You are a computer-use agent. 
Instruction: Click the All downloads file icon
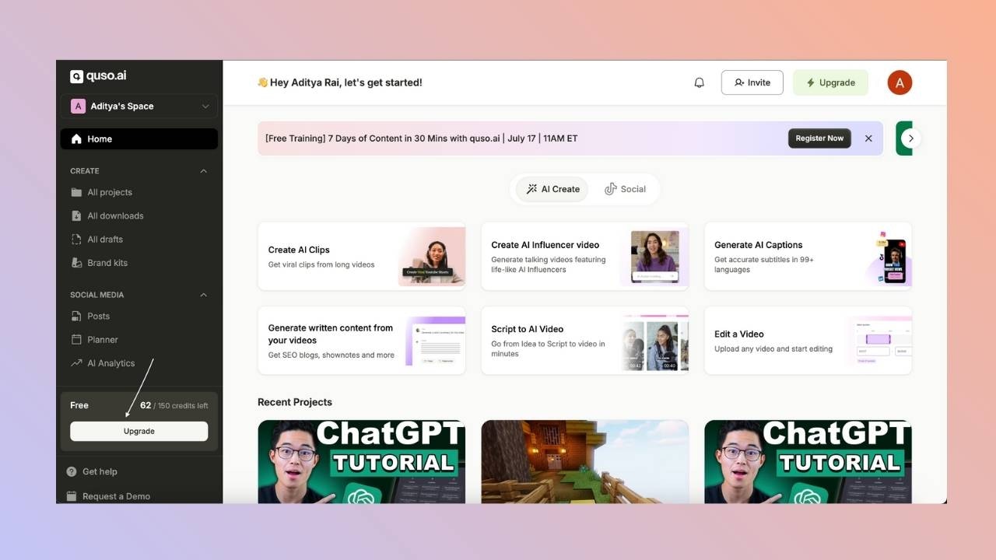click(76, 215)
